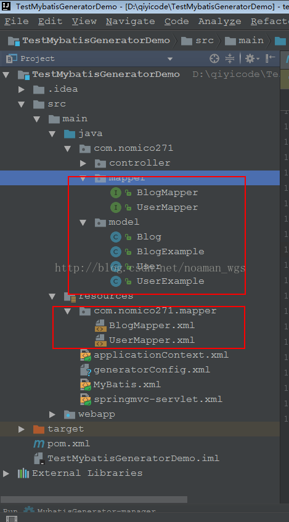The width and height of the screenshot is (289, 522).
Task: Collapse the model package
Action: tap(83, 222)
